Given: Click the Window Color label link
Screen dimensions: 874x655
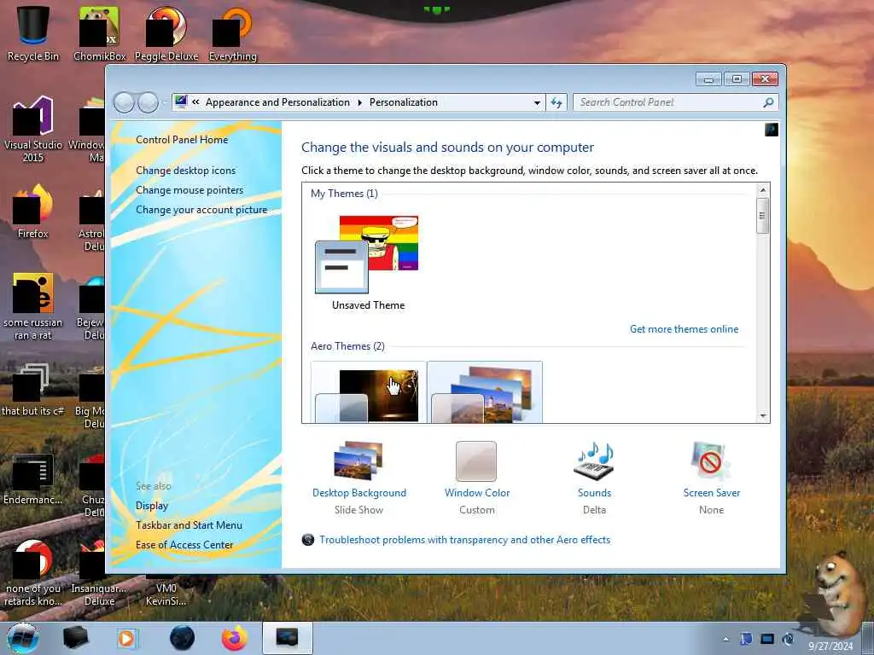Looking at the screenshot, I should [x=477, y=493].
